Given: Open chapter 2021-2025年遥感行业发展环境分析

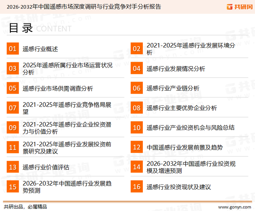Looking at the screenshot, I should point(191,49).
